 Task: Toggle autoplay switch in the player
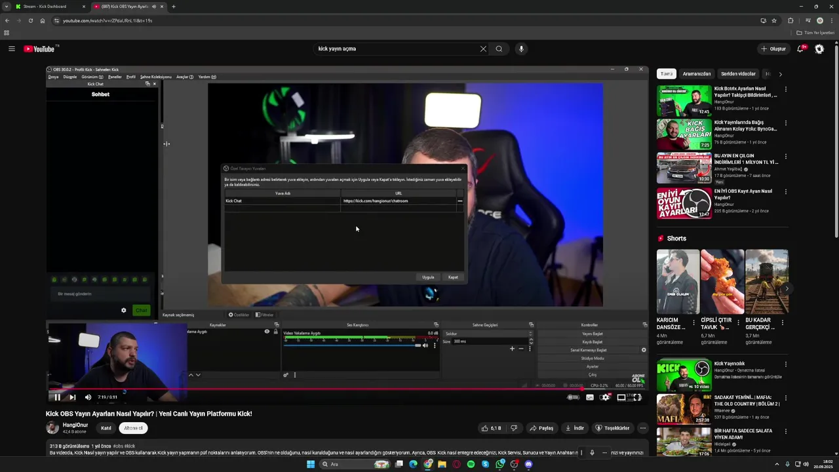pos(573,397)
